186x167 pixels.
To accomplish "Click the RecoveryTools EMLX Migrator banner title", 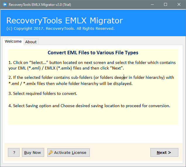I will click(65, 21).
